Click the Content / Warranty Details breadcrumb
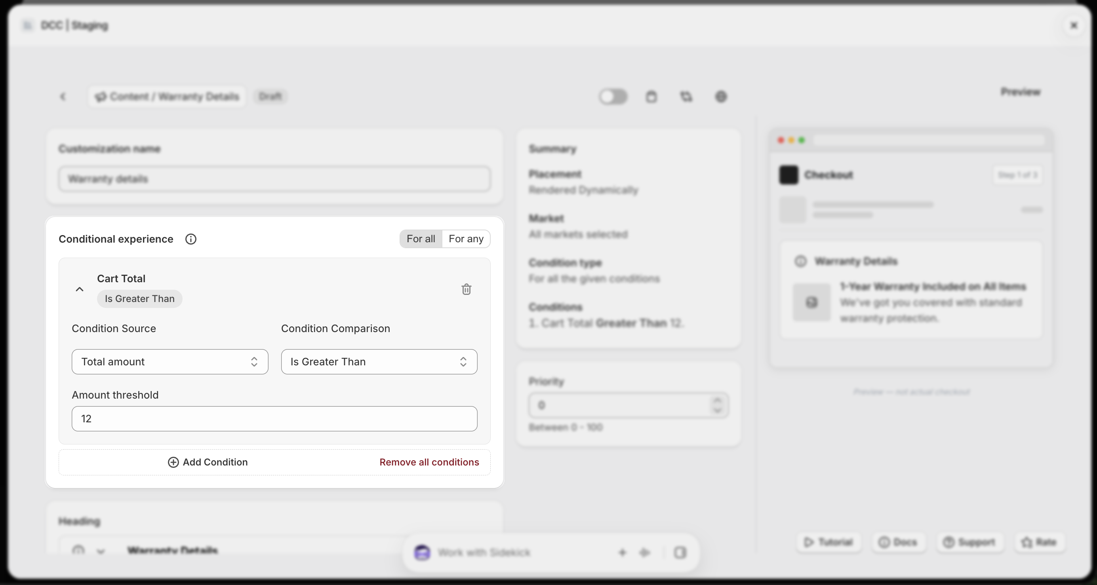 [x=167, y=97]
